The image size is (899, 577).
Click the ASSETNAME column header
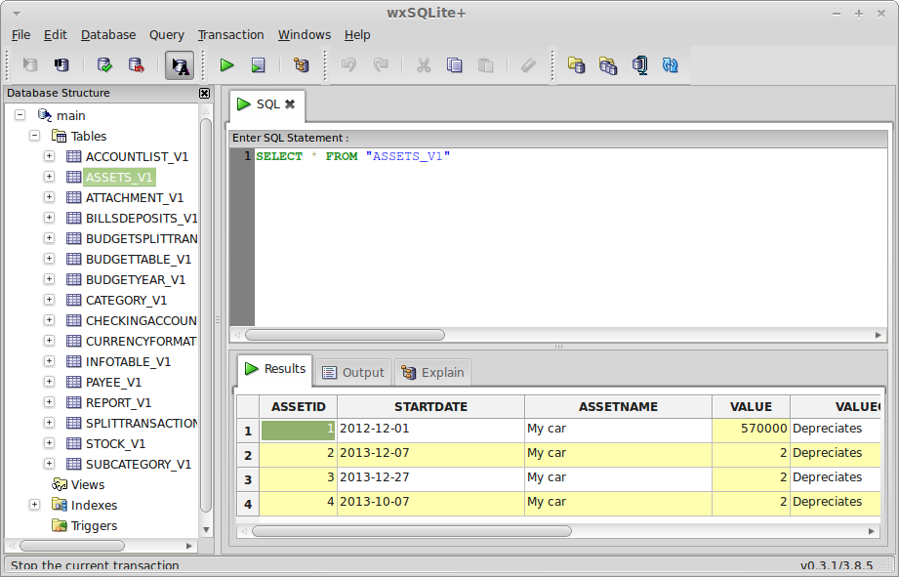click(x=618, y=406)
